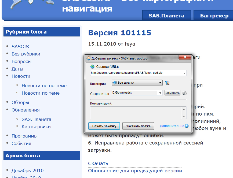
Task: Click the Изменить button
Action: tap(172, 93)
